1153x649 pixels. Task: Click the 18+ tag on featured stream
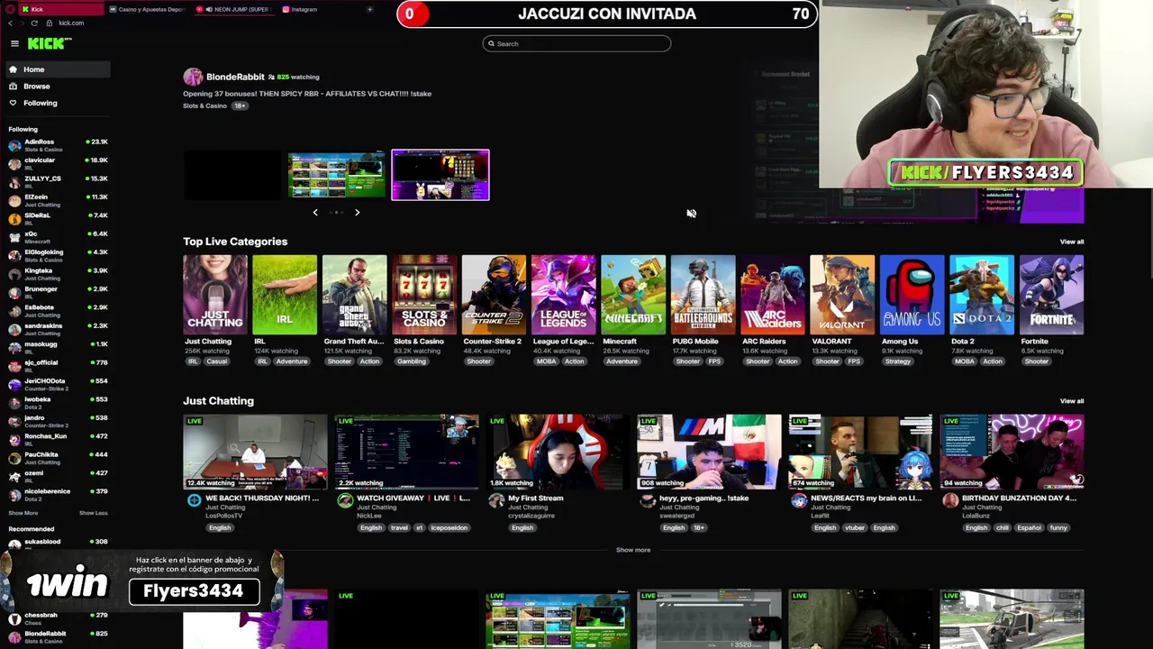240,105
